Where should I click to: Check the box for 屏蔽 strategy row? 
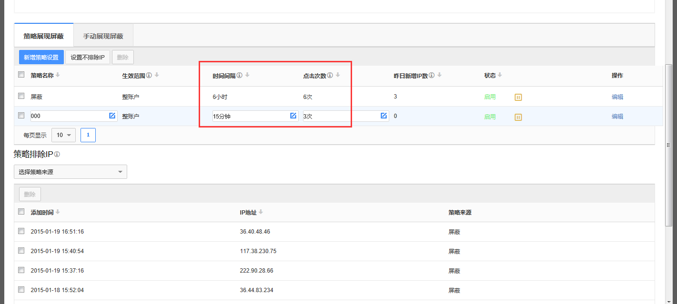point(21,96)
